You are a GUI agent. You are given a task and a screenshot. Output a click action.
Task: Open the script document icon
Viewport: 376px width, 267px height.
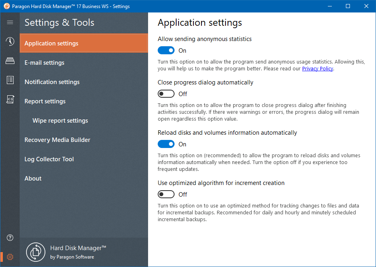10,99
